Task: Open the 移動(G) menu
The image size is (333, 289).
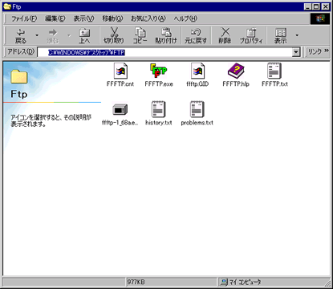Action: pos(112,18)
